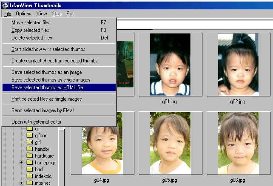Image resolution: width=273 pixels, height=186 pixels.
Task: Expand the internet folder tree node
Action: [21, 183]
